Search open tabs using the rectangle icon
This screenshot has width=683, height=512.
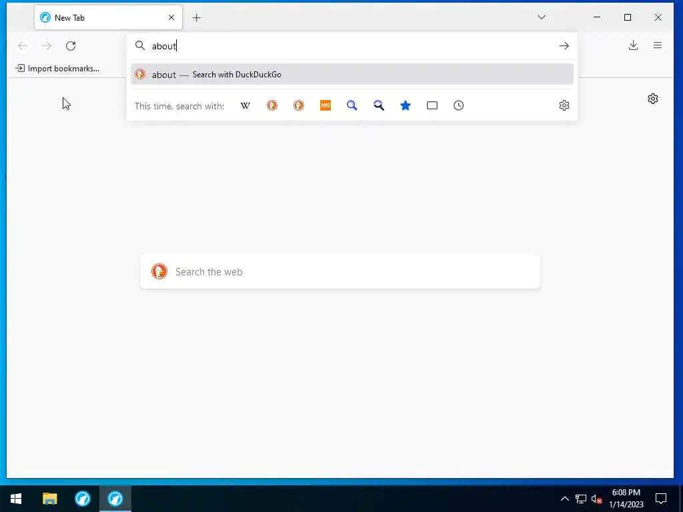click(432, 105)
